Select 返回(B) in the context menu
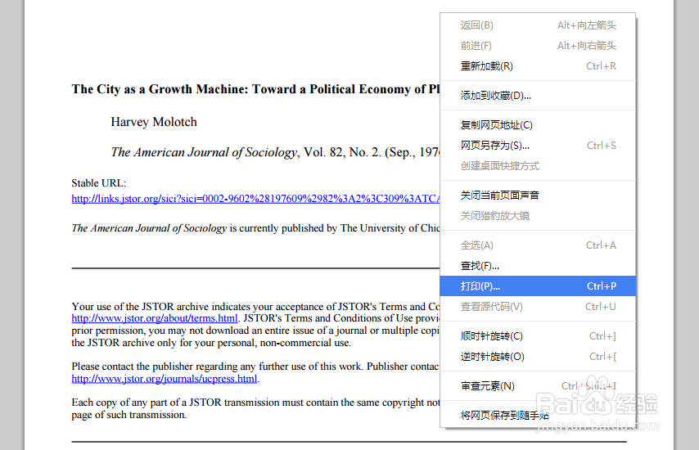Image resolution: width=699 pixels, height=450 pixels. [538, 25]
